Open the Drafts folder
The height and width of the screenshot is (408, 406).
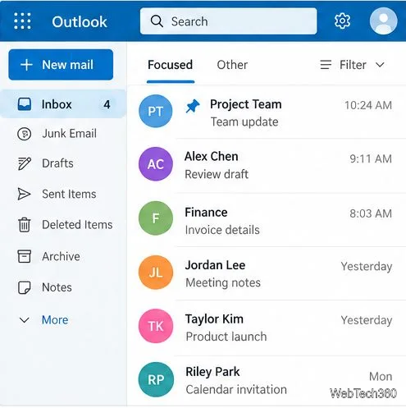coord(63,163)
